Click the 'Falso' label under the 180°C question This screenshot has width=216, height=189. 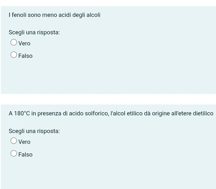click(25, 155)
